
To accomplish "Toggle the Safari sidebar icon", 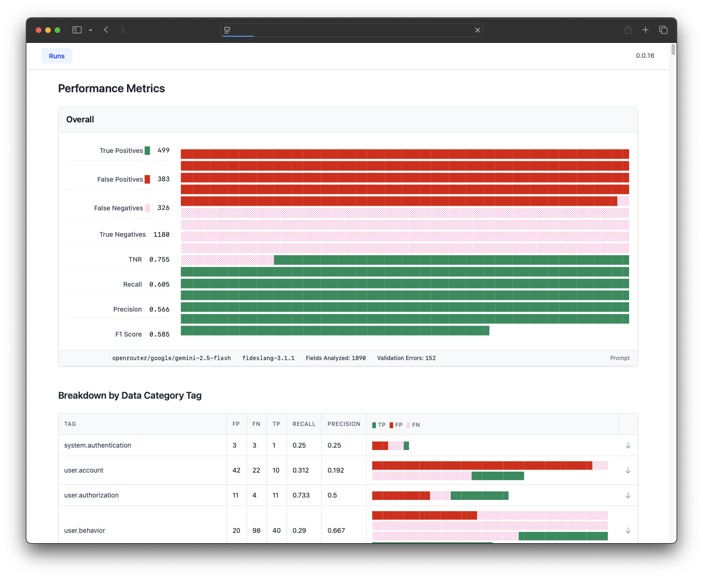I will point(77,30).
